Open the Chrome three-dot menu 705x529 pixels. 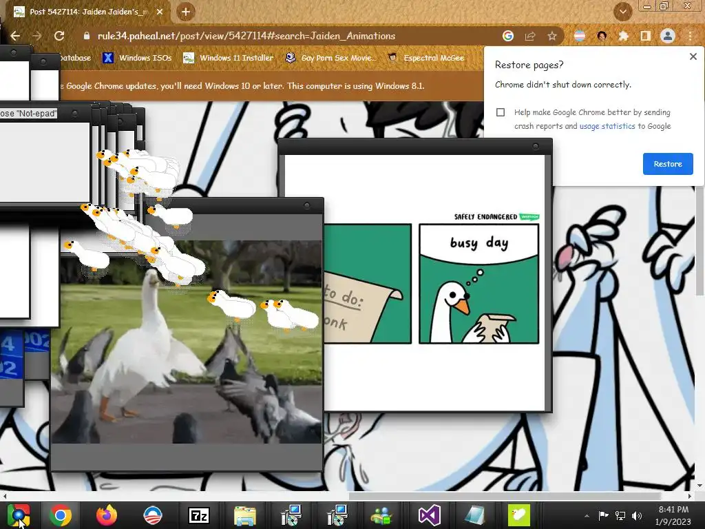[x=690, y=36]
